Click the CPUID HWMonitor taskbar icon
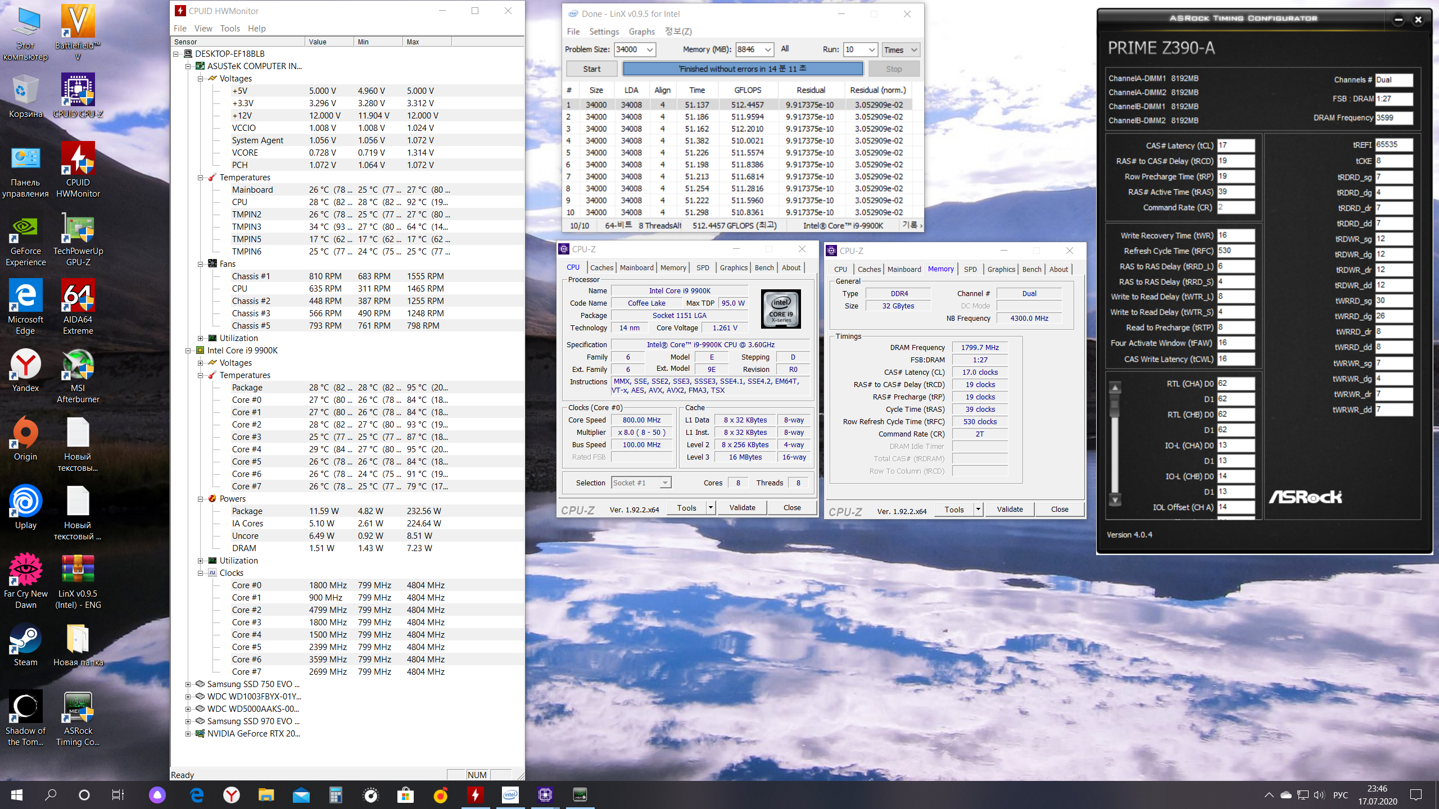Viewport: 1439px width, 809px height. (x=476, y=794)
